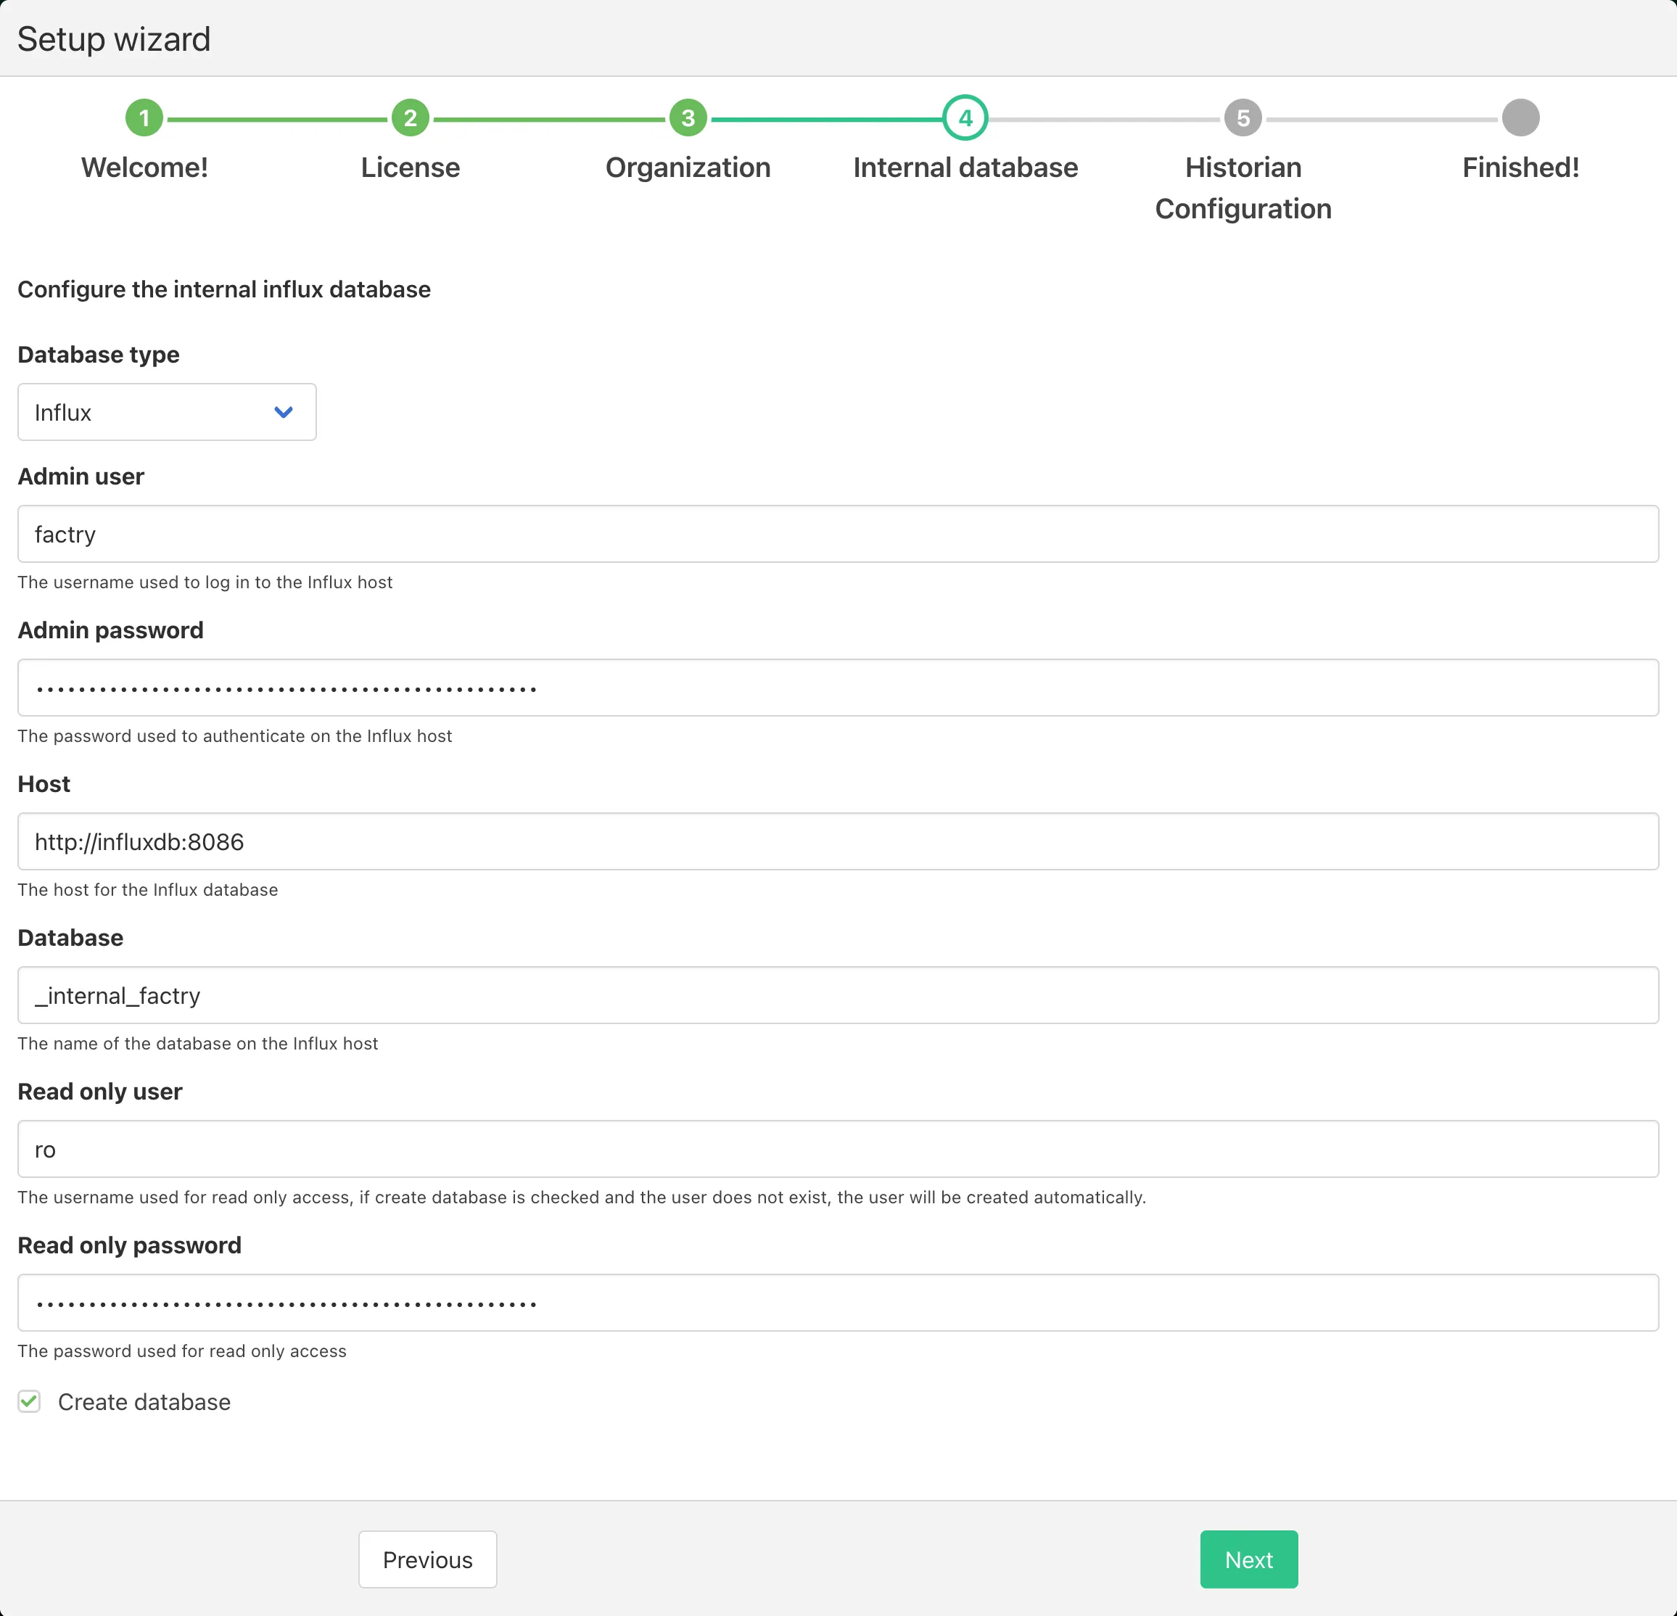This screenshot has width=1677, height=1616.
Task: Focus the Admin password field
Action: [x=838, y=688]
